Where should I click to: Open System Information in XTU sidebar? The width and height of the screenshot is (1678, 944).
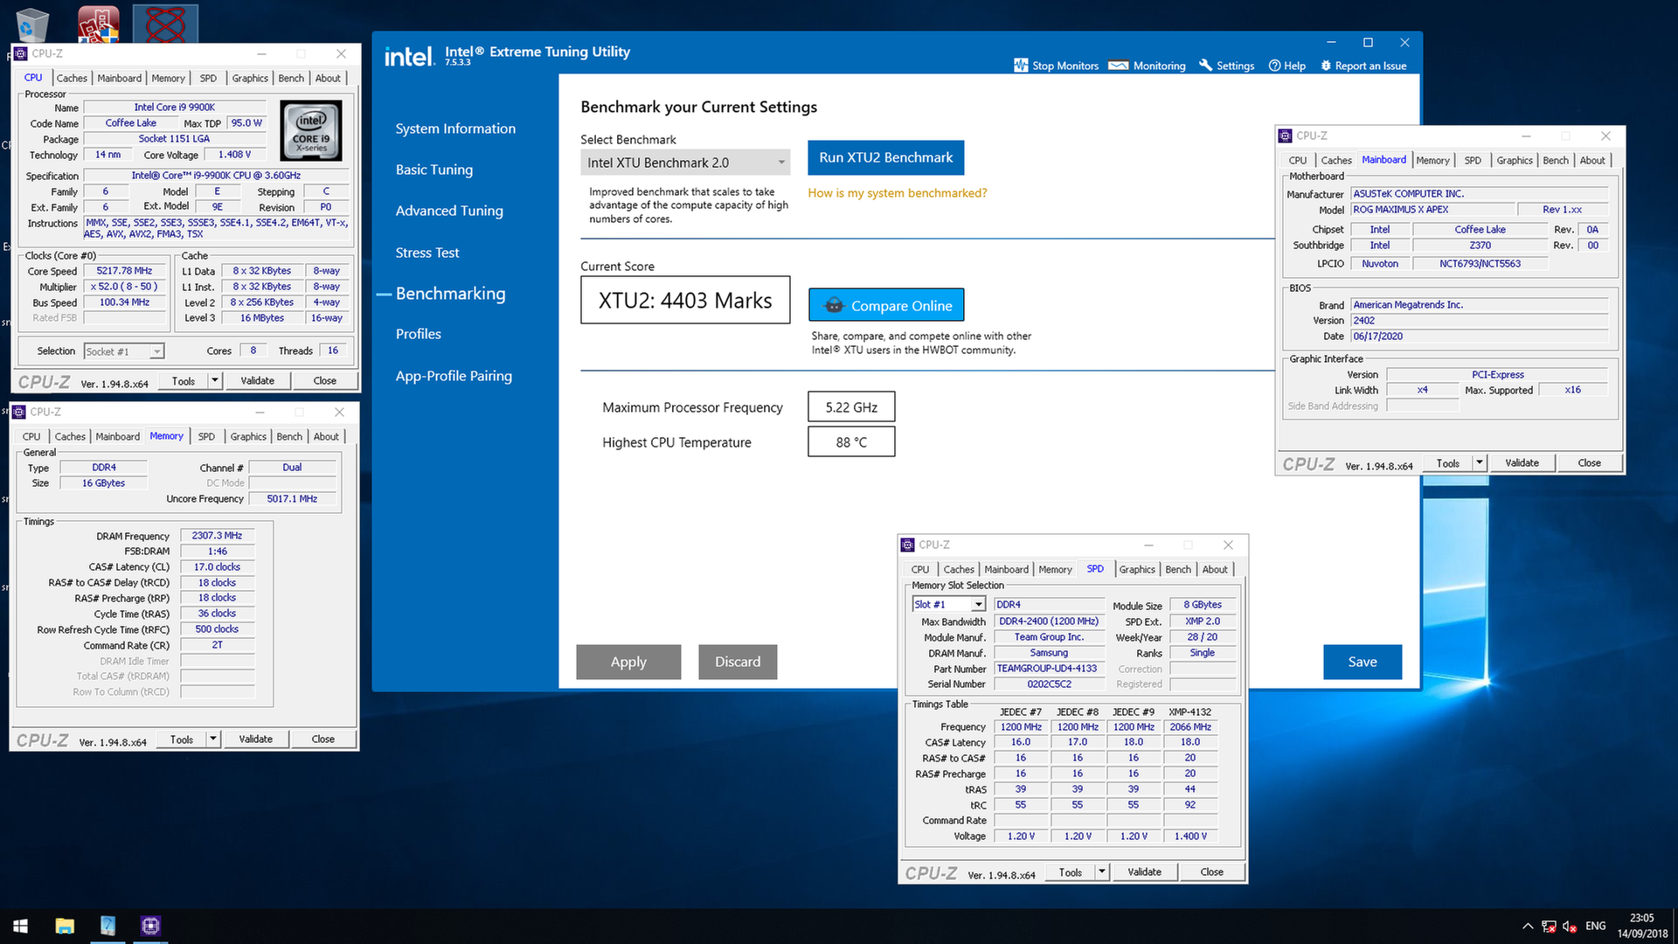455,128
